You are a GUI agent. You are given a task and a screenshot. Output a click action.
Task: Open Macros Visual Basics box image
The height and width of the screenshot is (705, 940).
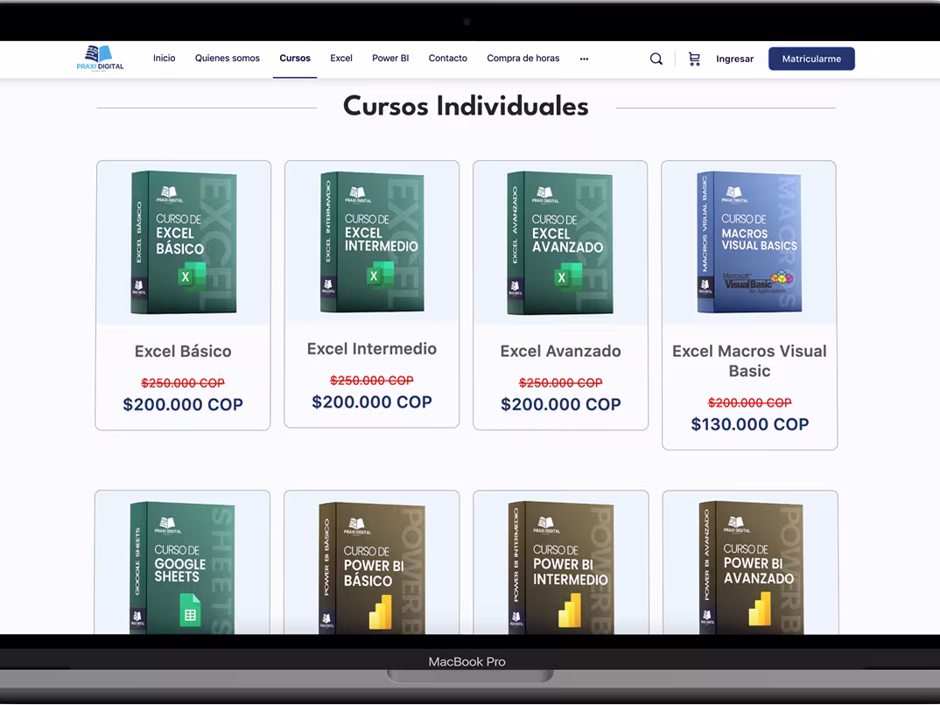[749, 242]
